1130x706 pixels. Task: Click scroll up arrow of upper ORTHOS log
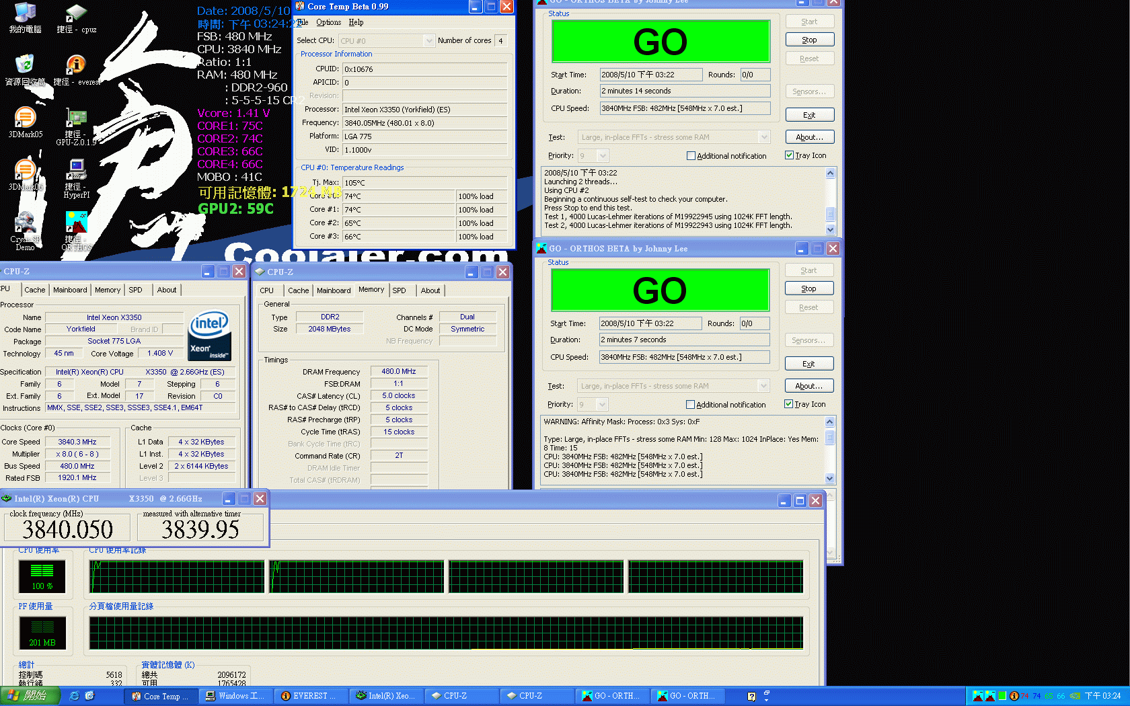(831, 173)
